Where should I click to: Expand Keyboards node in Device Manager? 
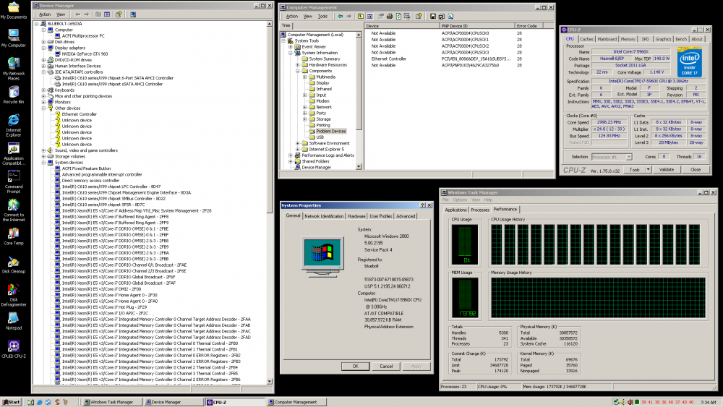click(x=44, y=90)
